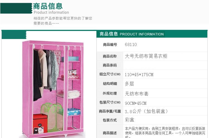Click the 商品信息 Product information heading
The height and width of the screenshot is (138, 209).
(x=51, y=8)
